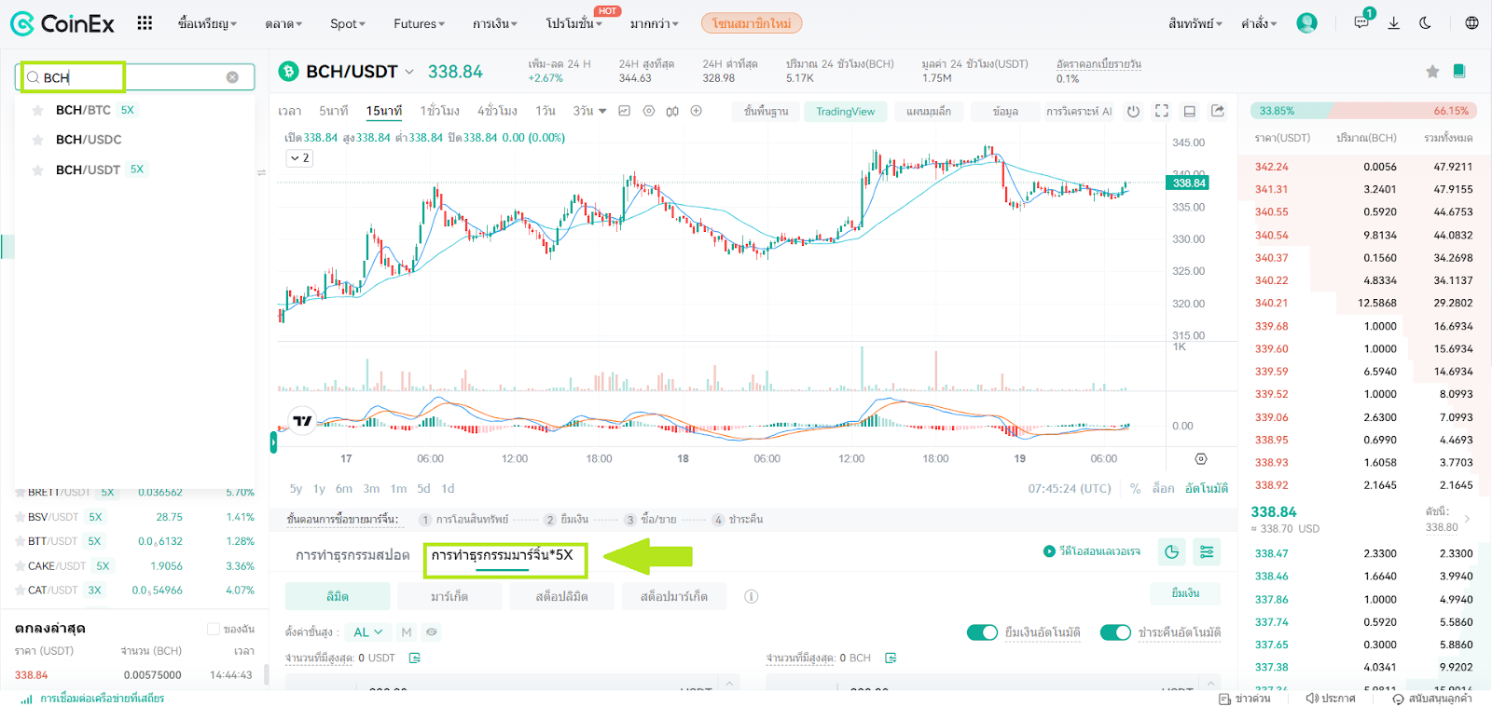This screenshot has height=706, width=1492.
Task: Select the M fee option
Action: [407, 632]
